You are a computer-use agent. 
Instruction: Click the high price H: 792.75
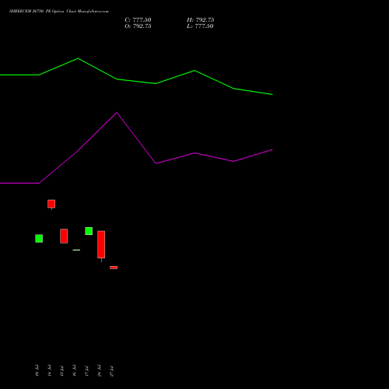tap(201, 20)
